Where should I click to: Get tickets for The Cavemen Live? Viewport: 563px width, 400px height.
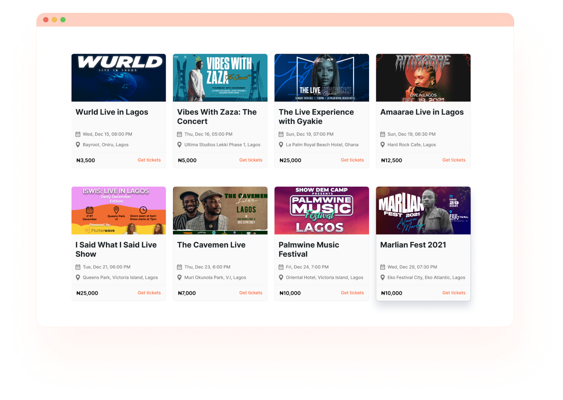pos(250,293)
